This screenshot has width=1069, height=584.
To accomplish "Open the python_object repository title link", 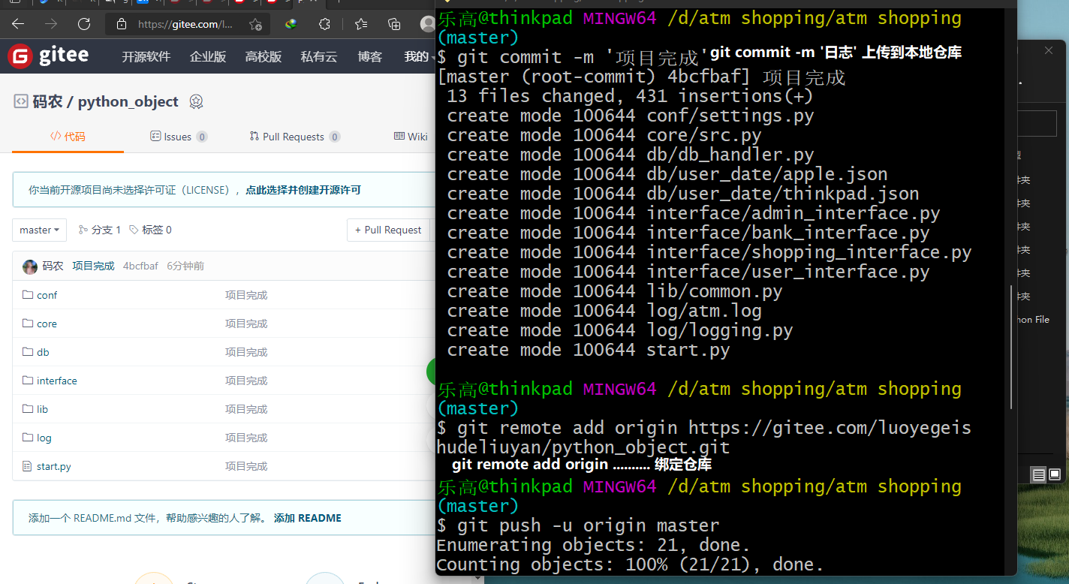I will (x=128, y=101).
